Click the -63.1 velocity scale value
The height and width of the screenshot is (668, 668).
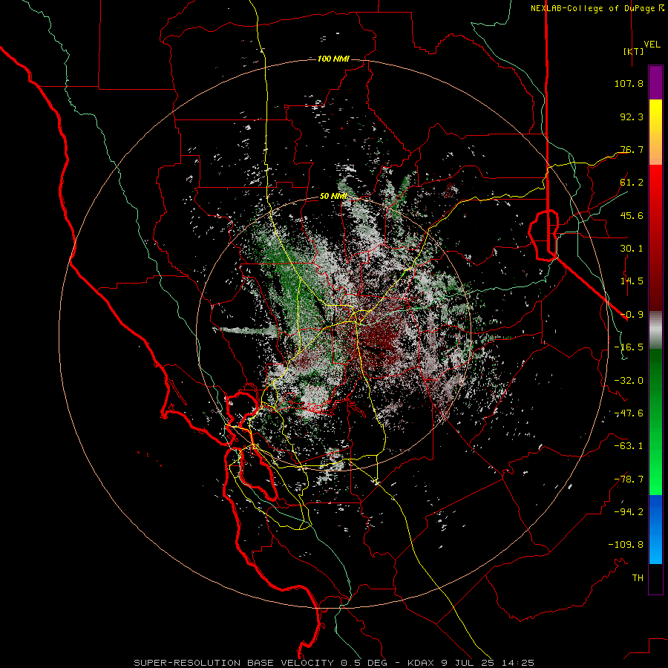click(x=629, y=446)
